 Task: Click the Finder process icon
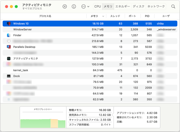[9, 35]
